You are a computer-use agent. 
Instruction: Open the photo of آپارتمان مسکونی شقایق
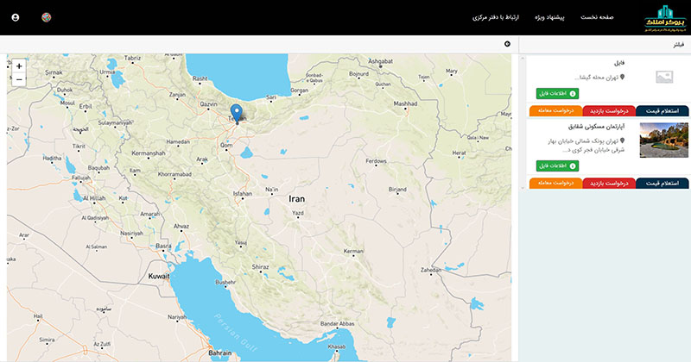[x=663, y=140]
